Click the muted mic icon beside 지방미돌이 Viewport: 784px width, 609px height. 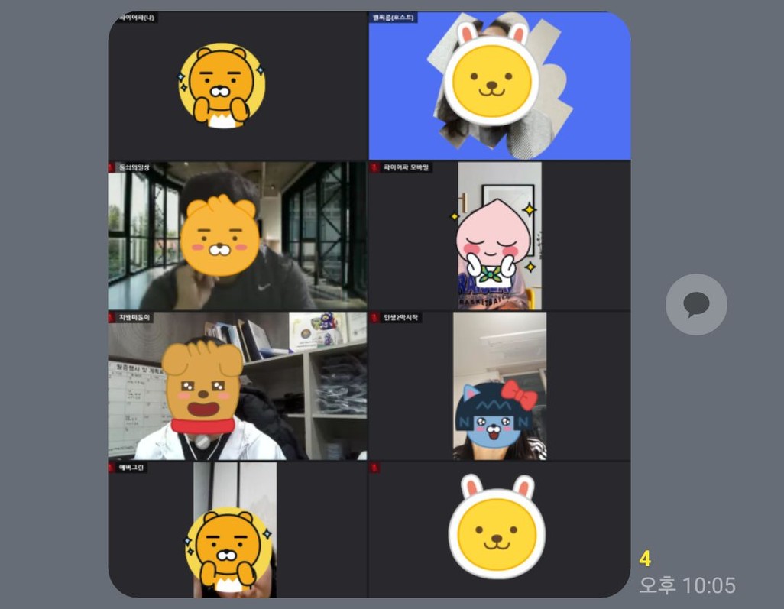[x=112, y=318]
